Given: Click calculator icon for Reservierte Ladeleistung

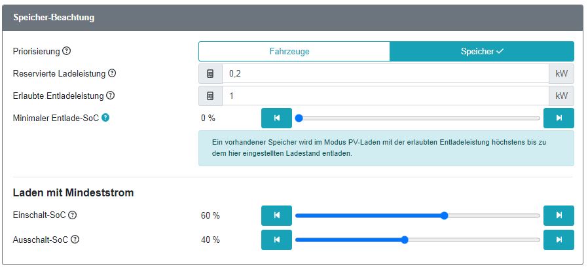Looking at the screenshot, I should 210,74.
